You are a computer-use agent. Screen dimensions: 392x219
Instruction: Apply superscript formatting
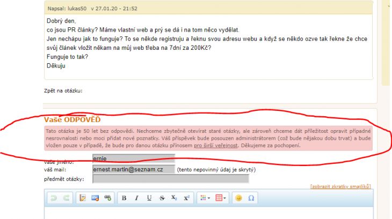click(x=186, y=198)
